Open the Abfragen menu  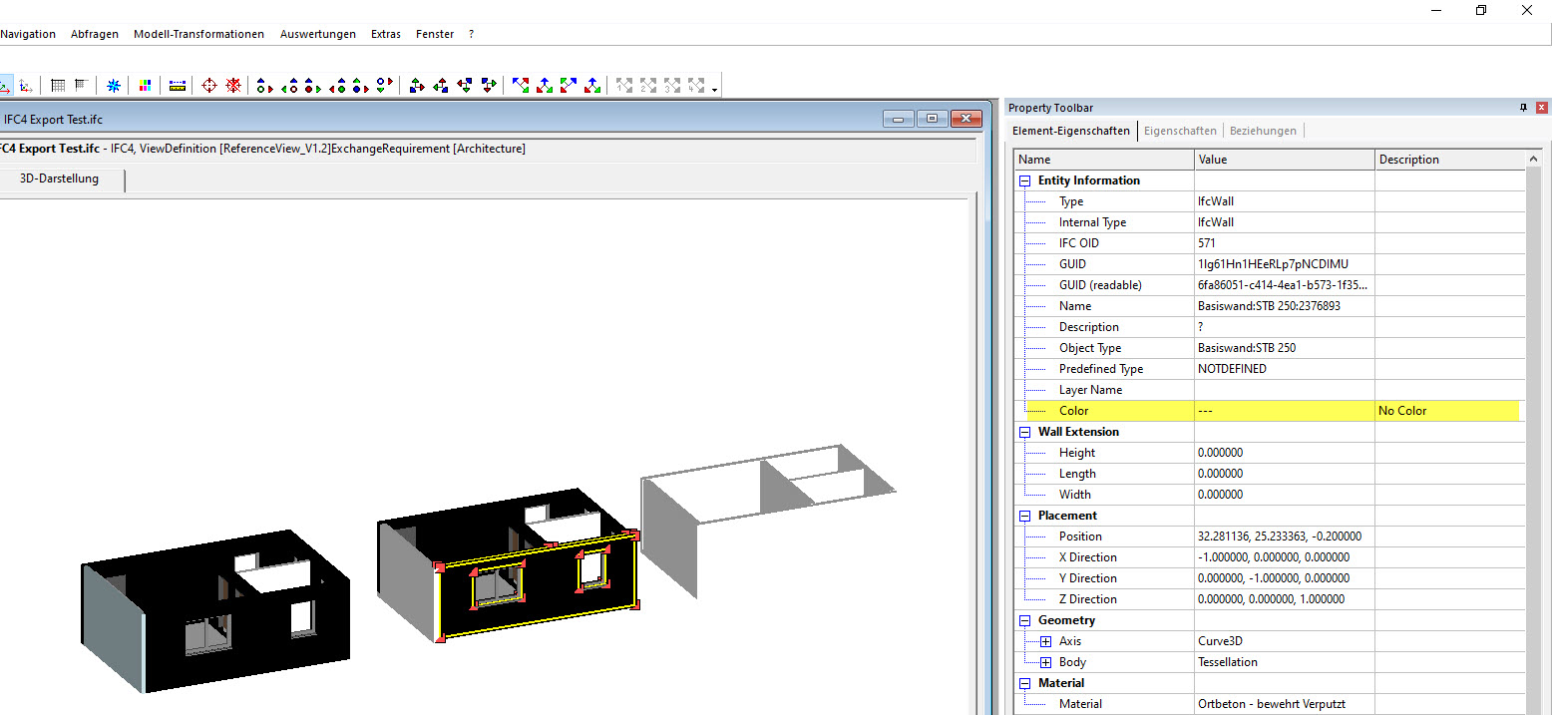(94, 33)
